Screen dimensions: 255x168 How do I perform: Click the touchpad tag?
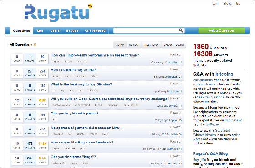[x=57, y=134]
